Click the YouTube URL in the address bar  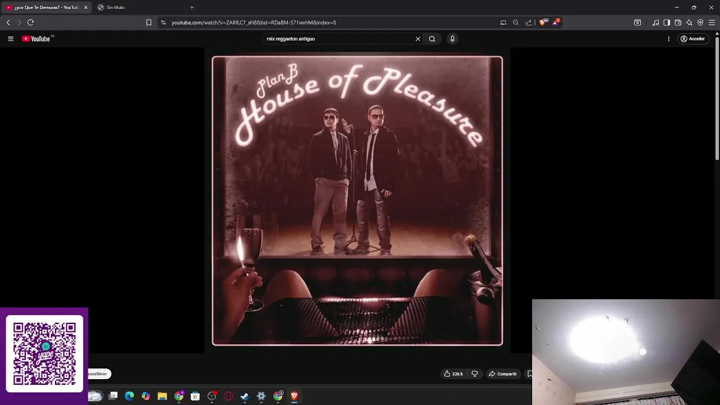pyautogui.click(x=254, y=22)
